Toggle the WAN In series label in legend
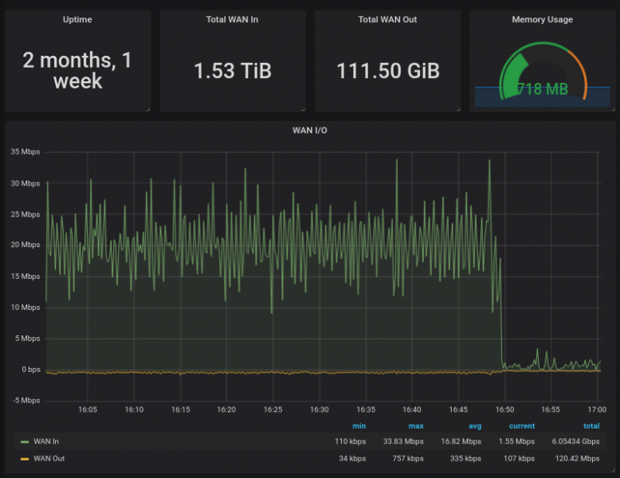This screenshot has height=478, width=620. click(x=46, y=441)
